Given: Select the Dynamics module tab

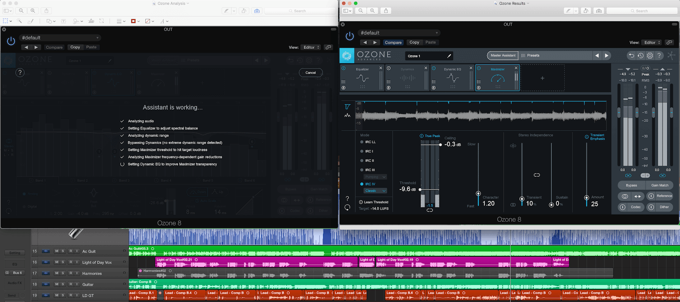Looking at the screenshot, I should 408,78.
